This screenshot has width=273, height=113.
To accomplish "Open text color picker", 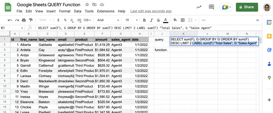I will coord(166,20).
